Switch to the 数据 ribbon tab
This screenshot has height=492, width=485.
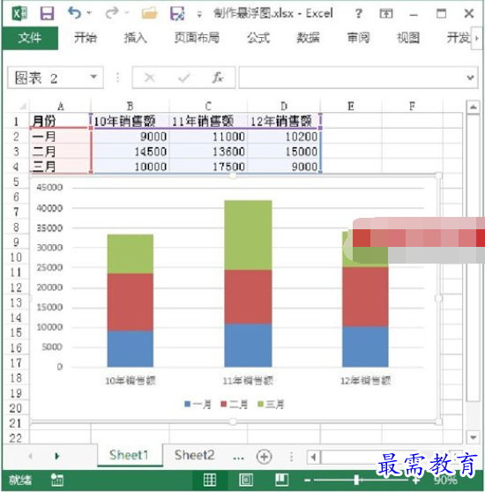(x=308, y=38)
